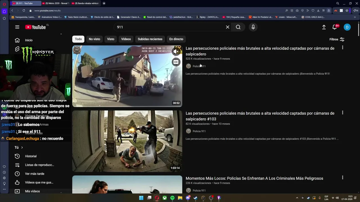Open the Opera AI assistant button
Image resolution: width=360 pixels, height=202 pixels.
(356, 10)
